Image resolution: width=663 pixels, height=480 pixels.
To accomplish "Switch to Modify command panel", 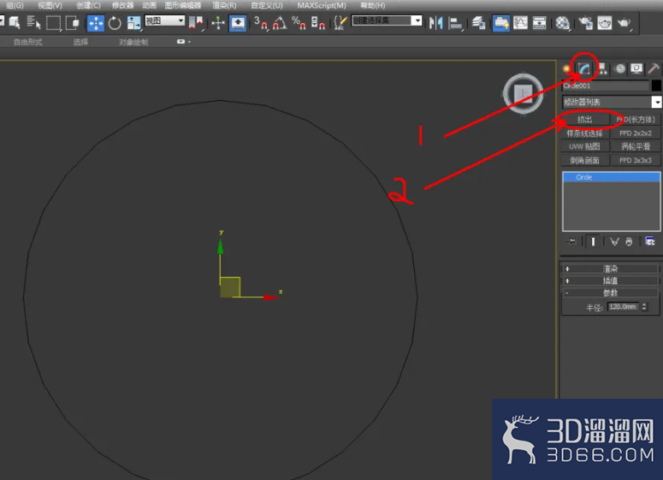I will point(584,68).
